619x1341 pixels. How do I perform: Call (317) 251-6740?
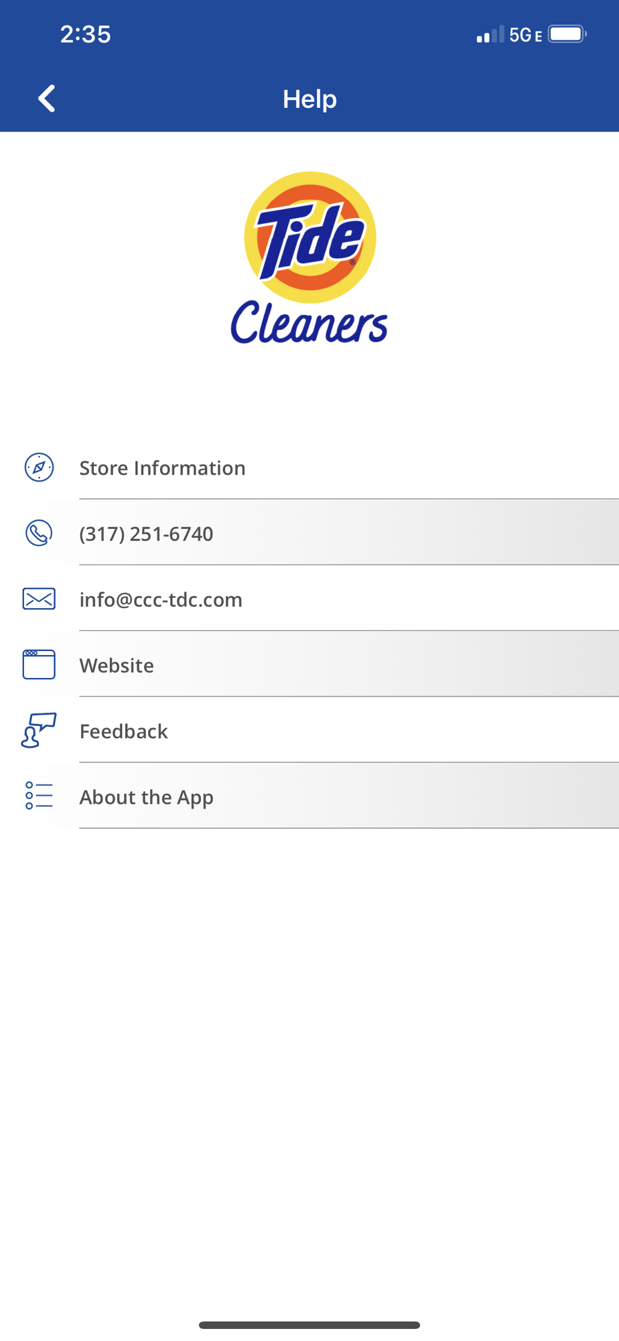pos(147,534)
